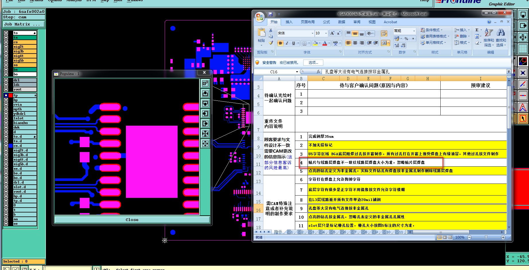Viewport: 529px width, 270px height.
Task: Toggle the checkbox for layer biaozhu
Action: 6,123
